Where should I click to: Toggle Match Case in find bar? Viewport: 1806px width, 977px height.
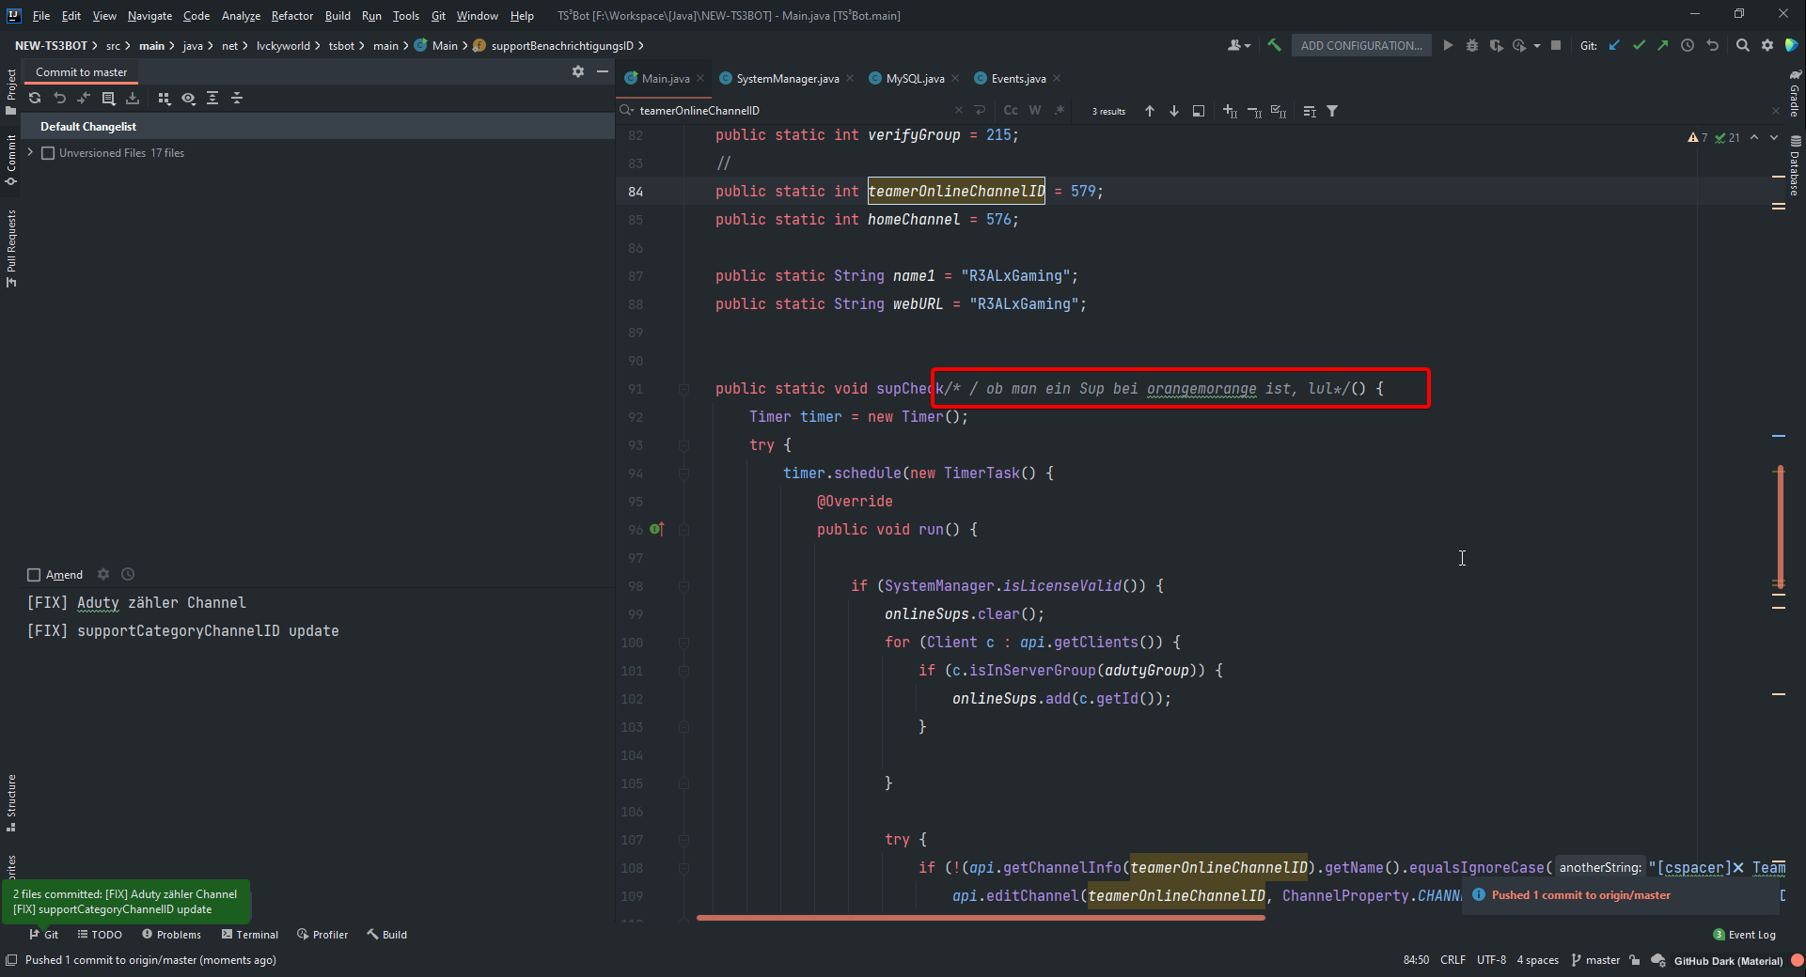pyautogui.click(x=1011, y=111)
